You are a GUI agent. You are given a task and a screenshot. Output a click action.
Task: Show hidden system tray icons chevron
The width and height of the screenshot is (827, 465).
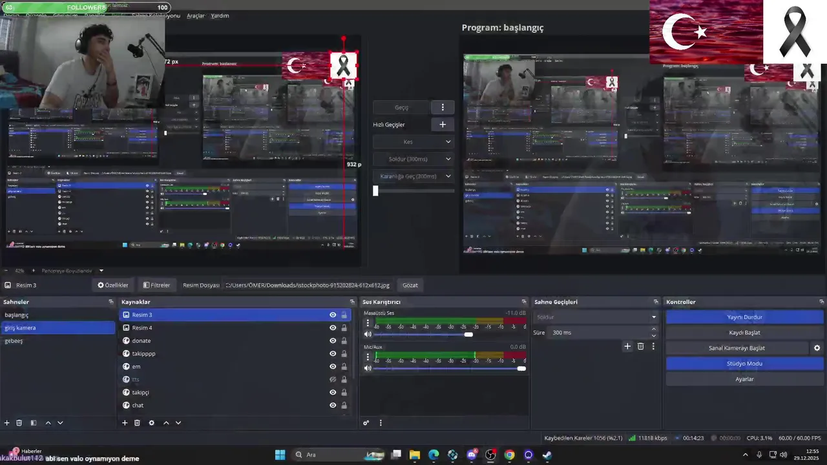[x=745, y=455]
